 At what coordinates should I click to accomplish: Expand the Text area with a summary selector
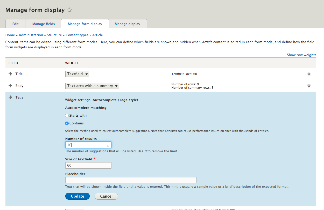92,86
